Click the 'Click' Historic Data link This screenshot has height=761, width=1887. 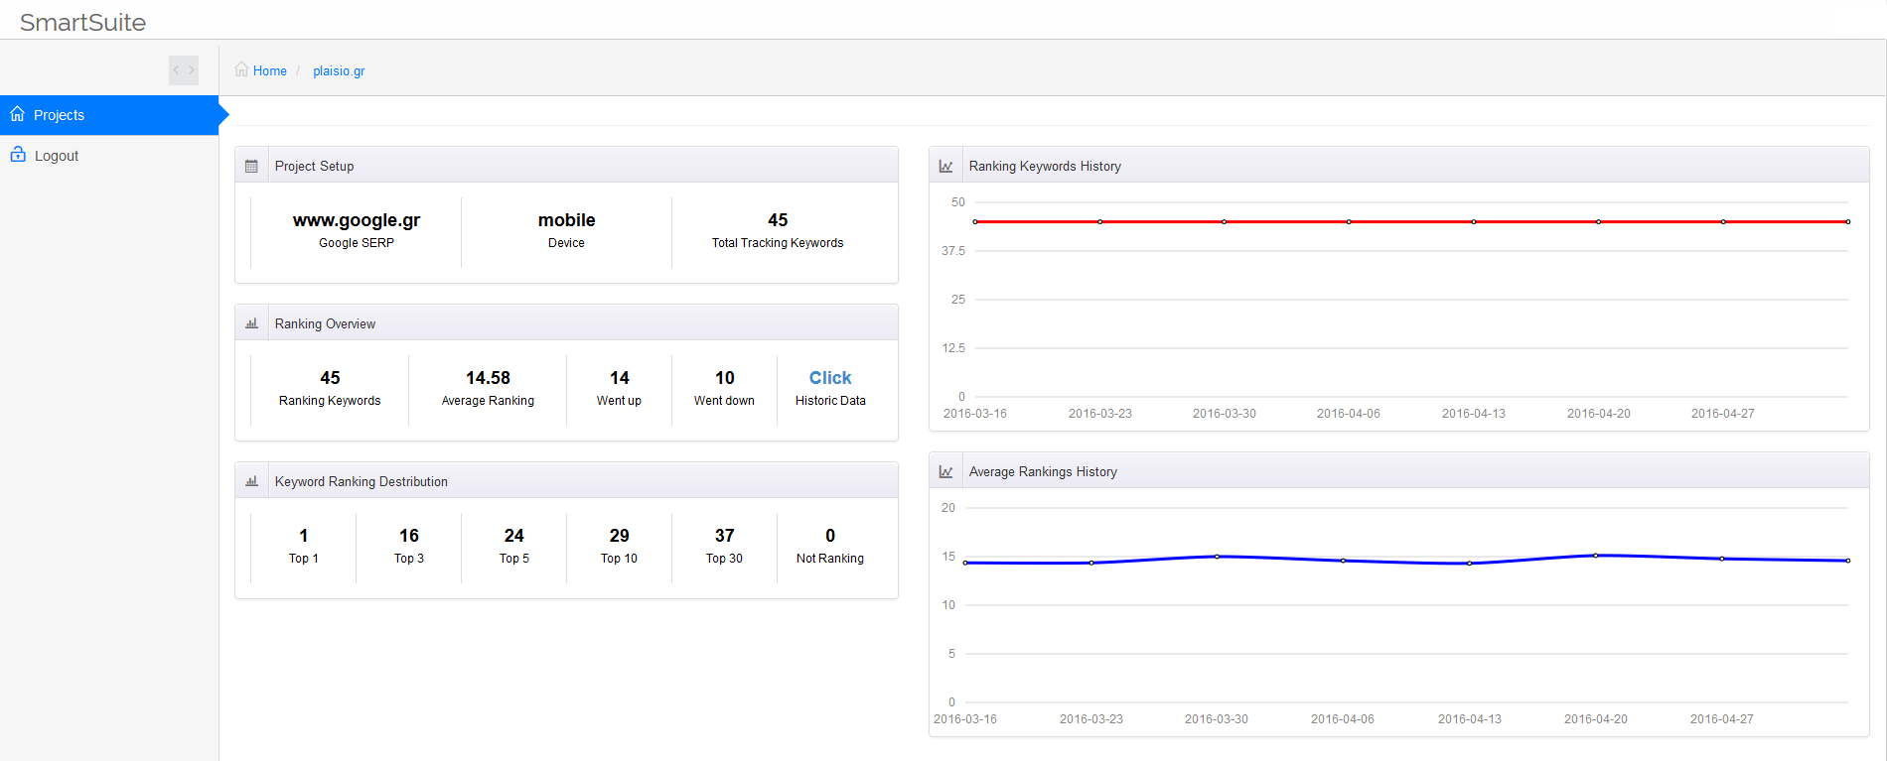(830, 378)
